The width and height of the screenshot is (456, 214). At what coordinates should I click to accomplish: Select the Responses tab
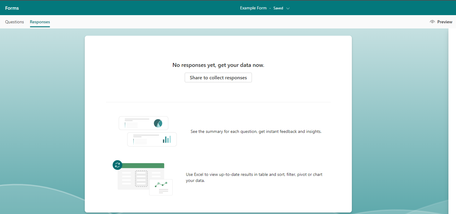40,22
